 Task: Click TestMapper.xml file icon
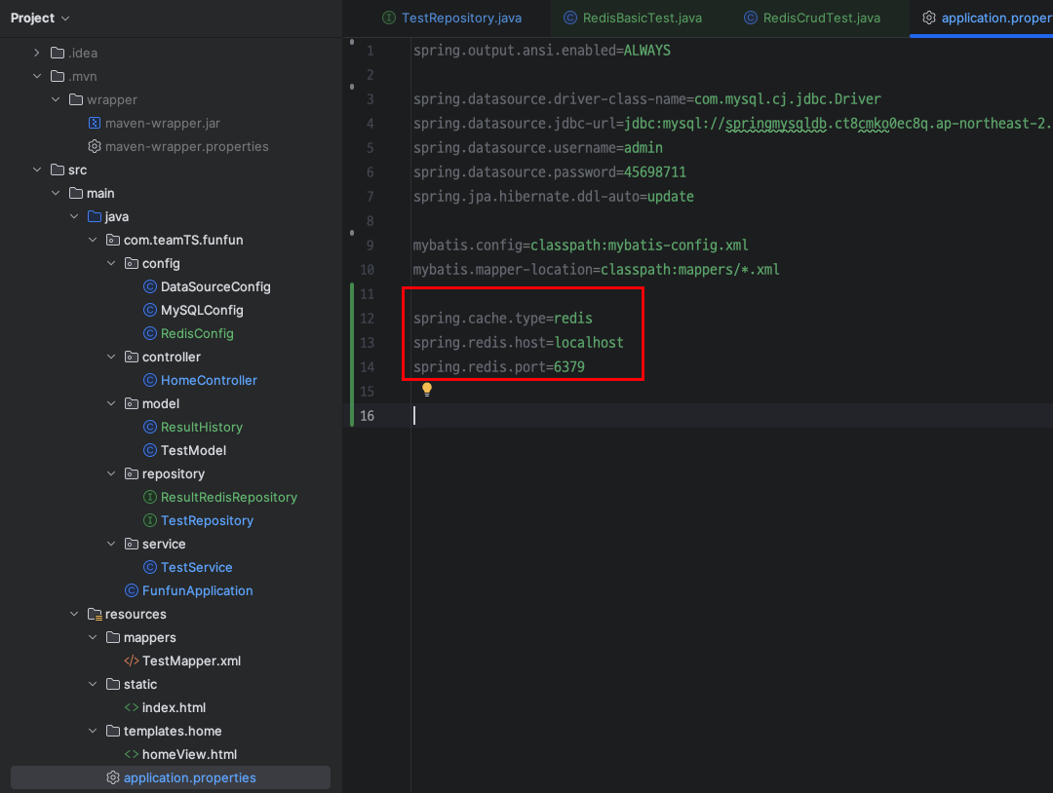point(132,661)
